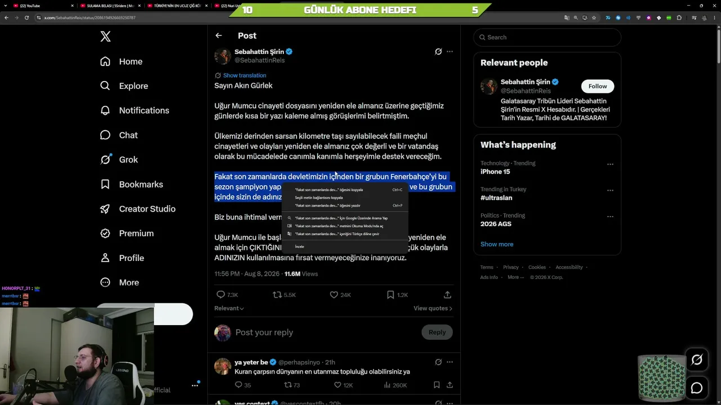This screenshot has height=405, width=721.
Task: Choose 'öğesini kopyala' in context menu
Action: [345, 190]
